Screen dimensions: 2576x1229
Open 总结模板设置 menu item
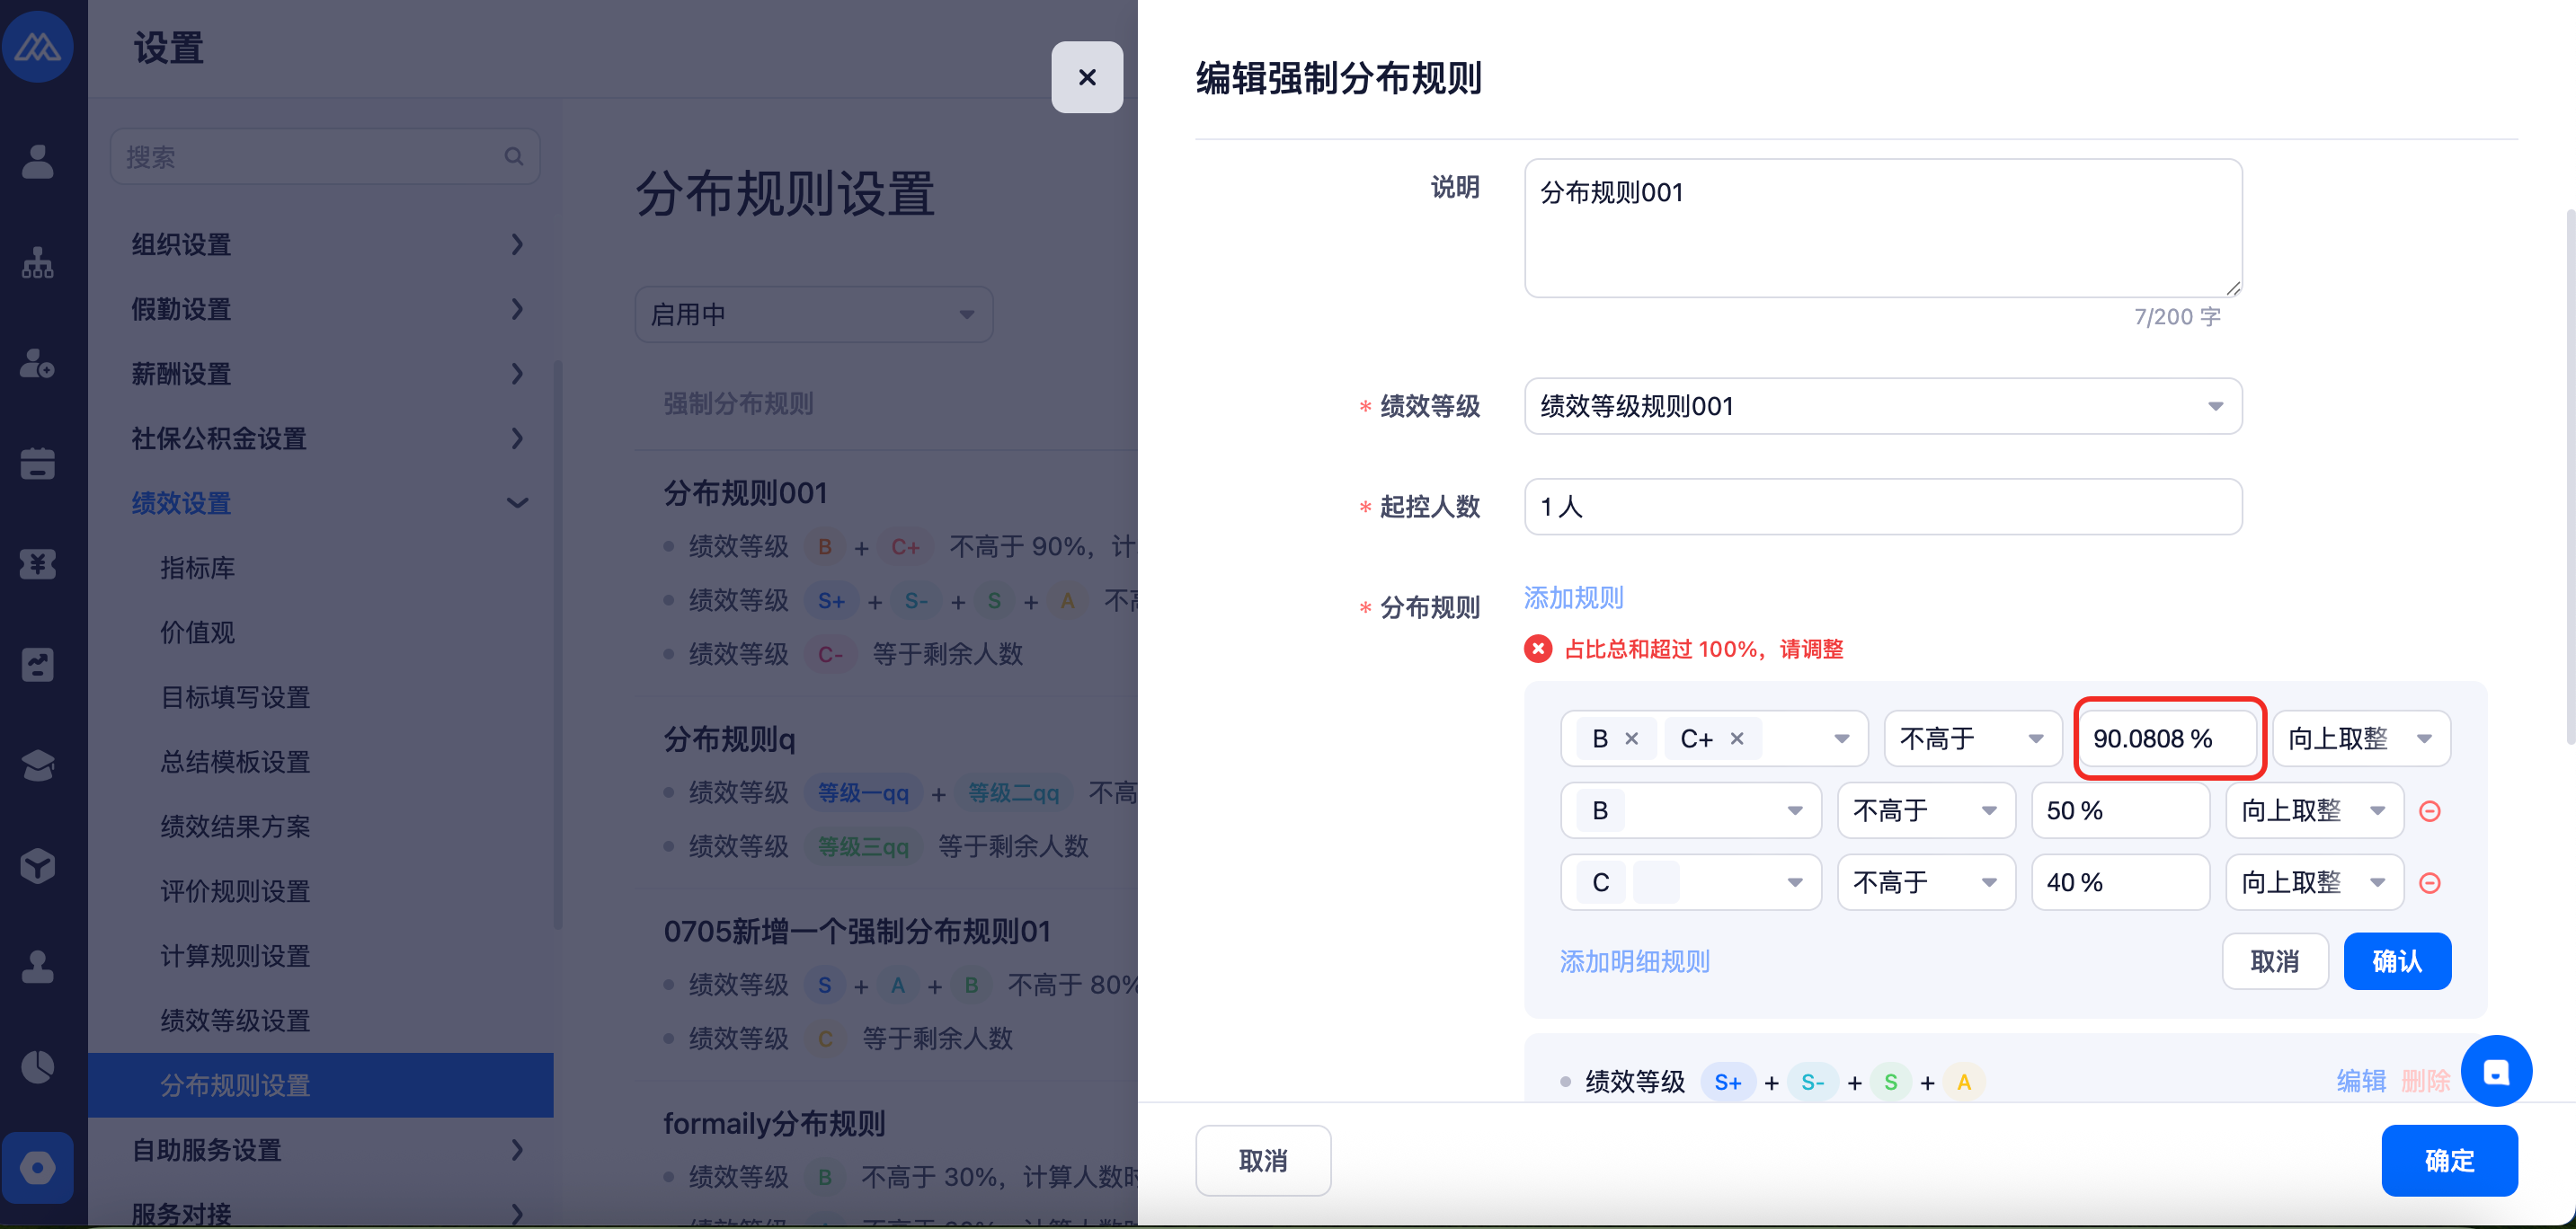pos(236,763)
